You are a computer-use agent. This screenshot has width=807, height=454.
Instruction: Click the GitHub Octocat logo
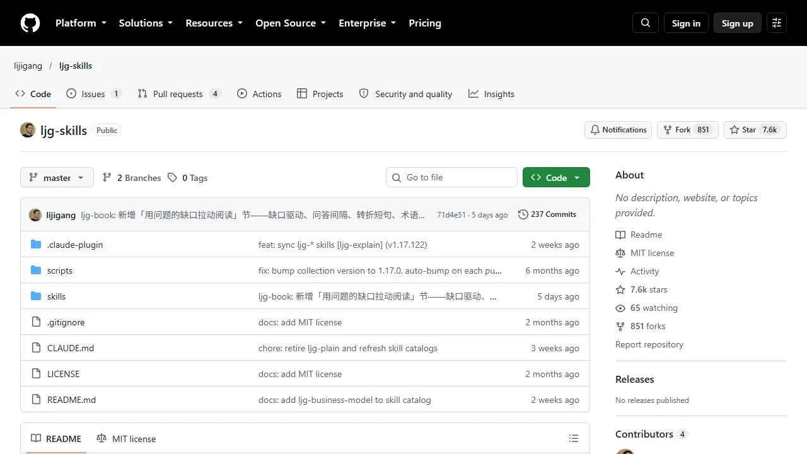tap(30, 23)
